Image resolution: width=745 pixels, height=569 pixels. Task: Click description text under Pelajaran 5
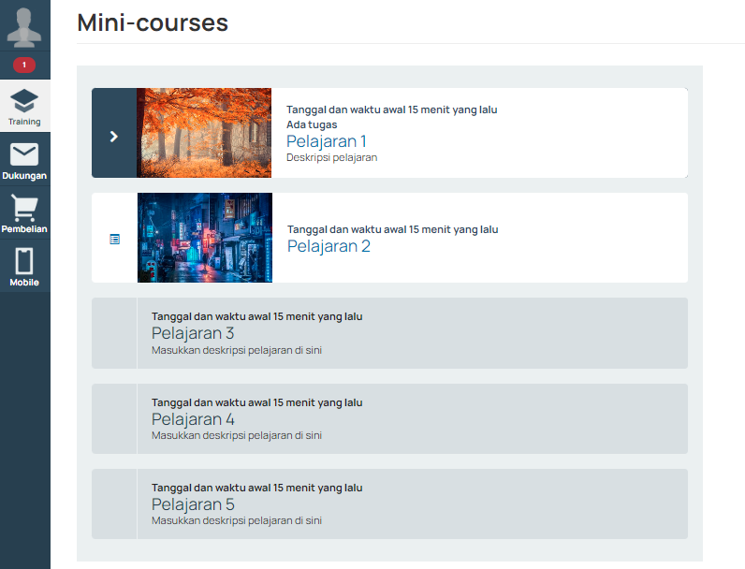(x=237, y=520)
